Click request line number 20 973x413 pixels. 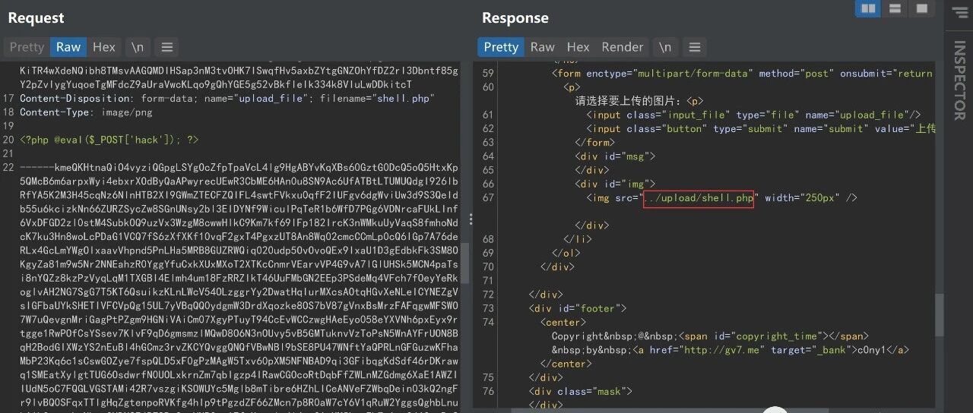coord(8,140)
